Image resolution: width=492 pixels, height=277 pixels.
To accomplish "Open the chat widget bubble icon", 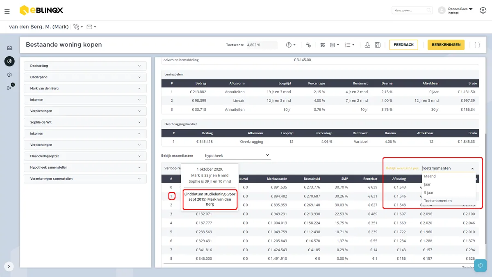I will coord(481,266).
